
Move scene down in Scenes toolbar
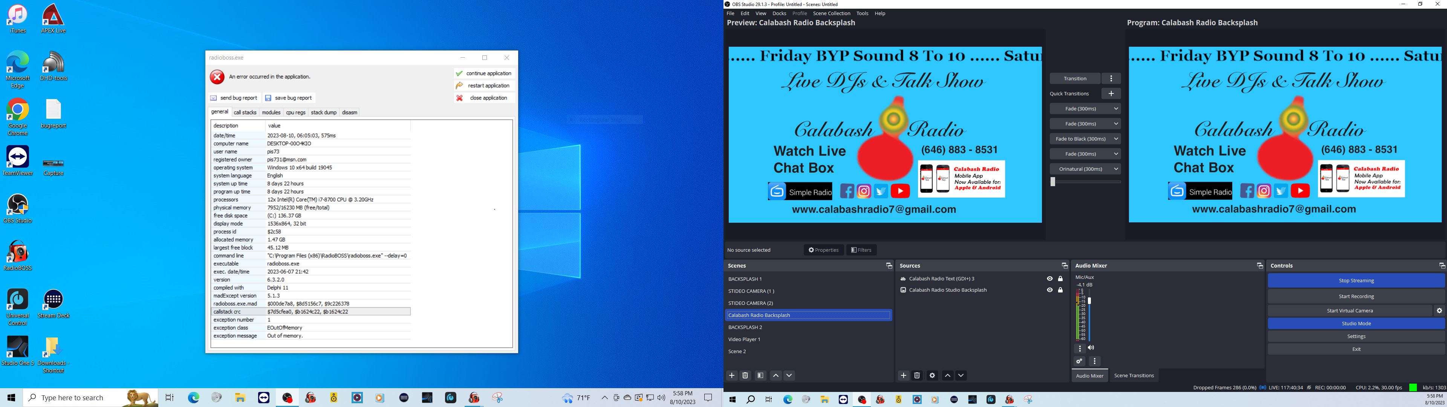click(x=789, y=375)
